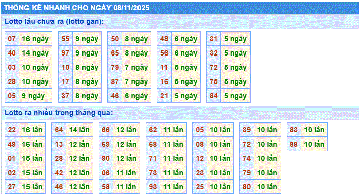
Task: Select number 13 with 12 lần
Action: (x=59, y=144)
